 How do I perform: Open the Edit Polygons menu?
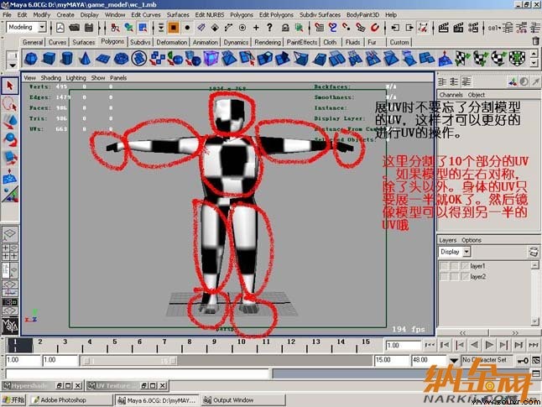[x=276, y=14]
